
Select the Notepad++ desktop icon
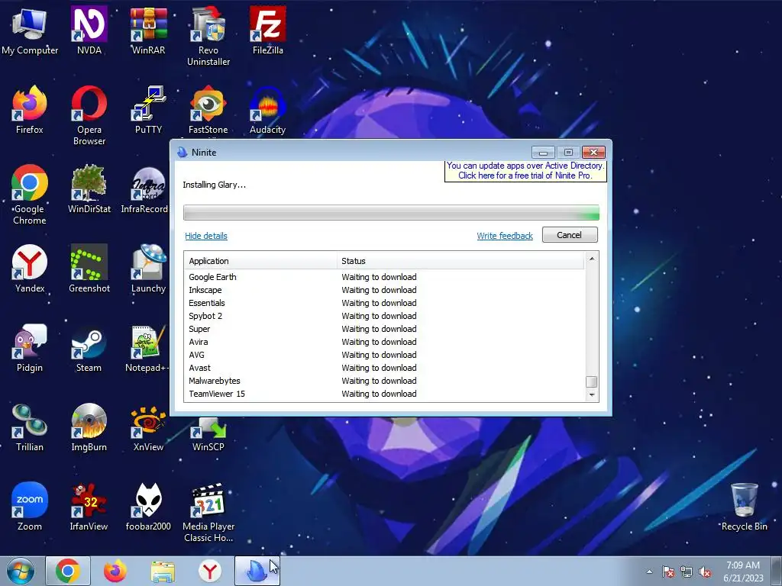[x=147, y=348]
